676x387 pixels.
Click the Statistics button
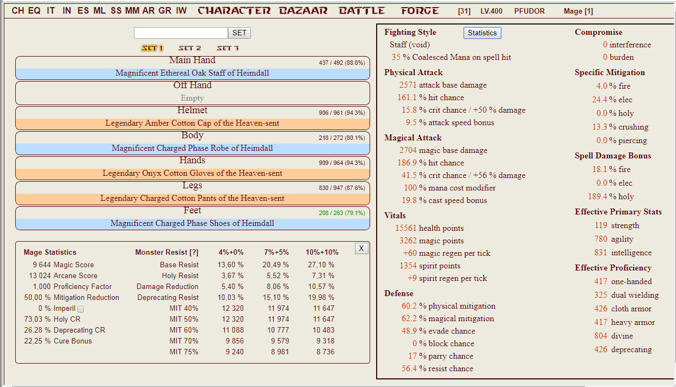(482, 33)
